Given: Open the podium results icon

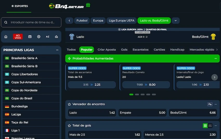Looking at the screenshot, I should (56, 37).
